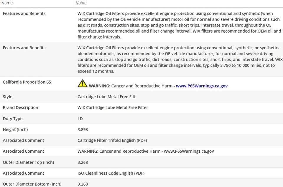Click the Name column header

[7, 3]
